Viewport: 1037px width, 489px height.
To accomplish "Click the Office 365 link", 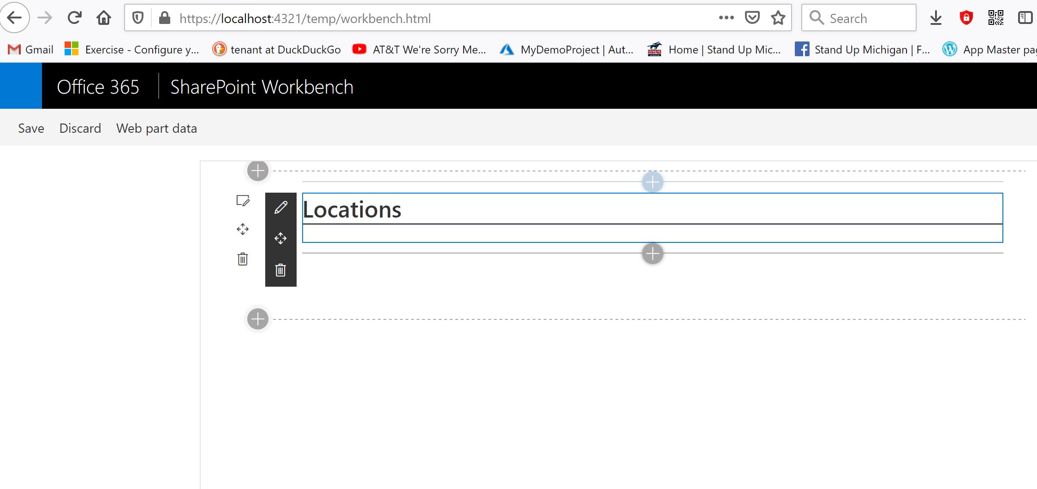I will tap(98, 87).
